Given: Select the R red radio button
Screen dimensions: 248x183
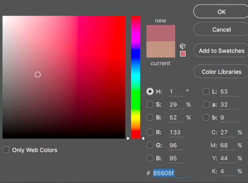Looking at the screenshot, I should tap(150, 132).
